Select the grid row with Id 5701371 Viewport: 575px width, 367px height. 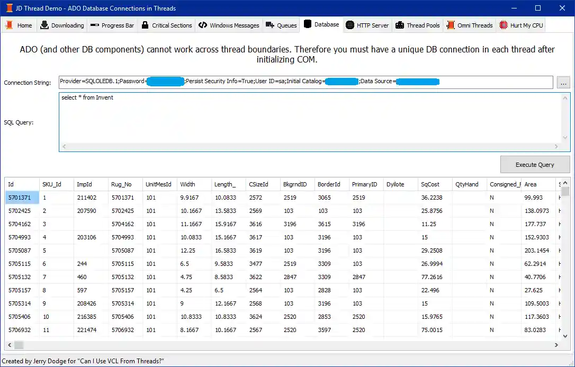(x=20, y=197)
